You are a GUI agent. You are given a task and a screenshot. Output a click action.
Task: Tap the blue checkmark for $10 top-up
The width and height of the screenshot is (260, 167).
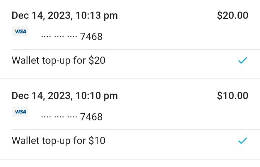click(242, 141)
